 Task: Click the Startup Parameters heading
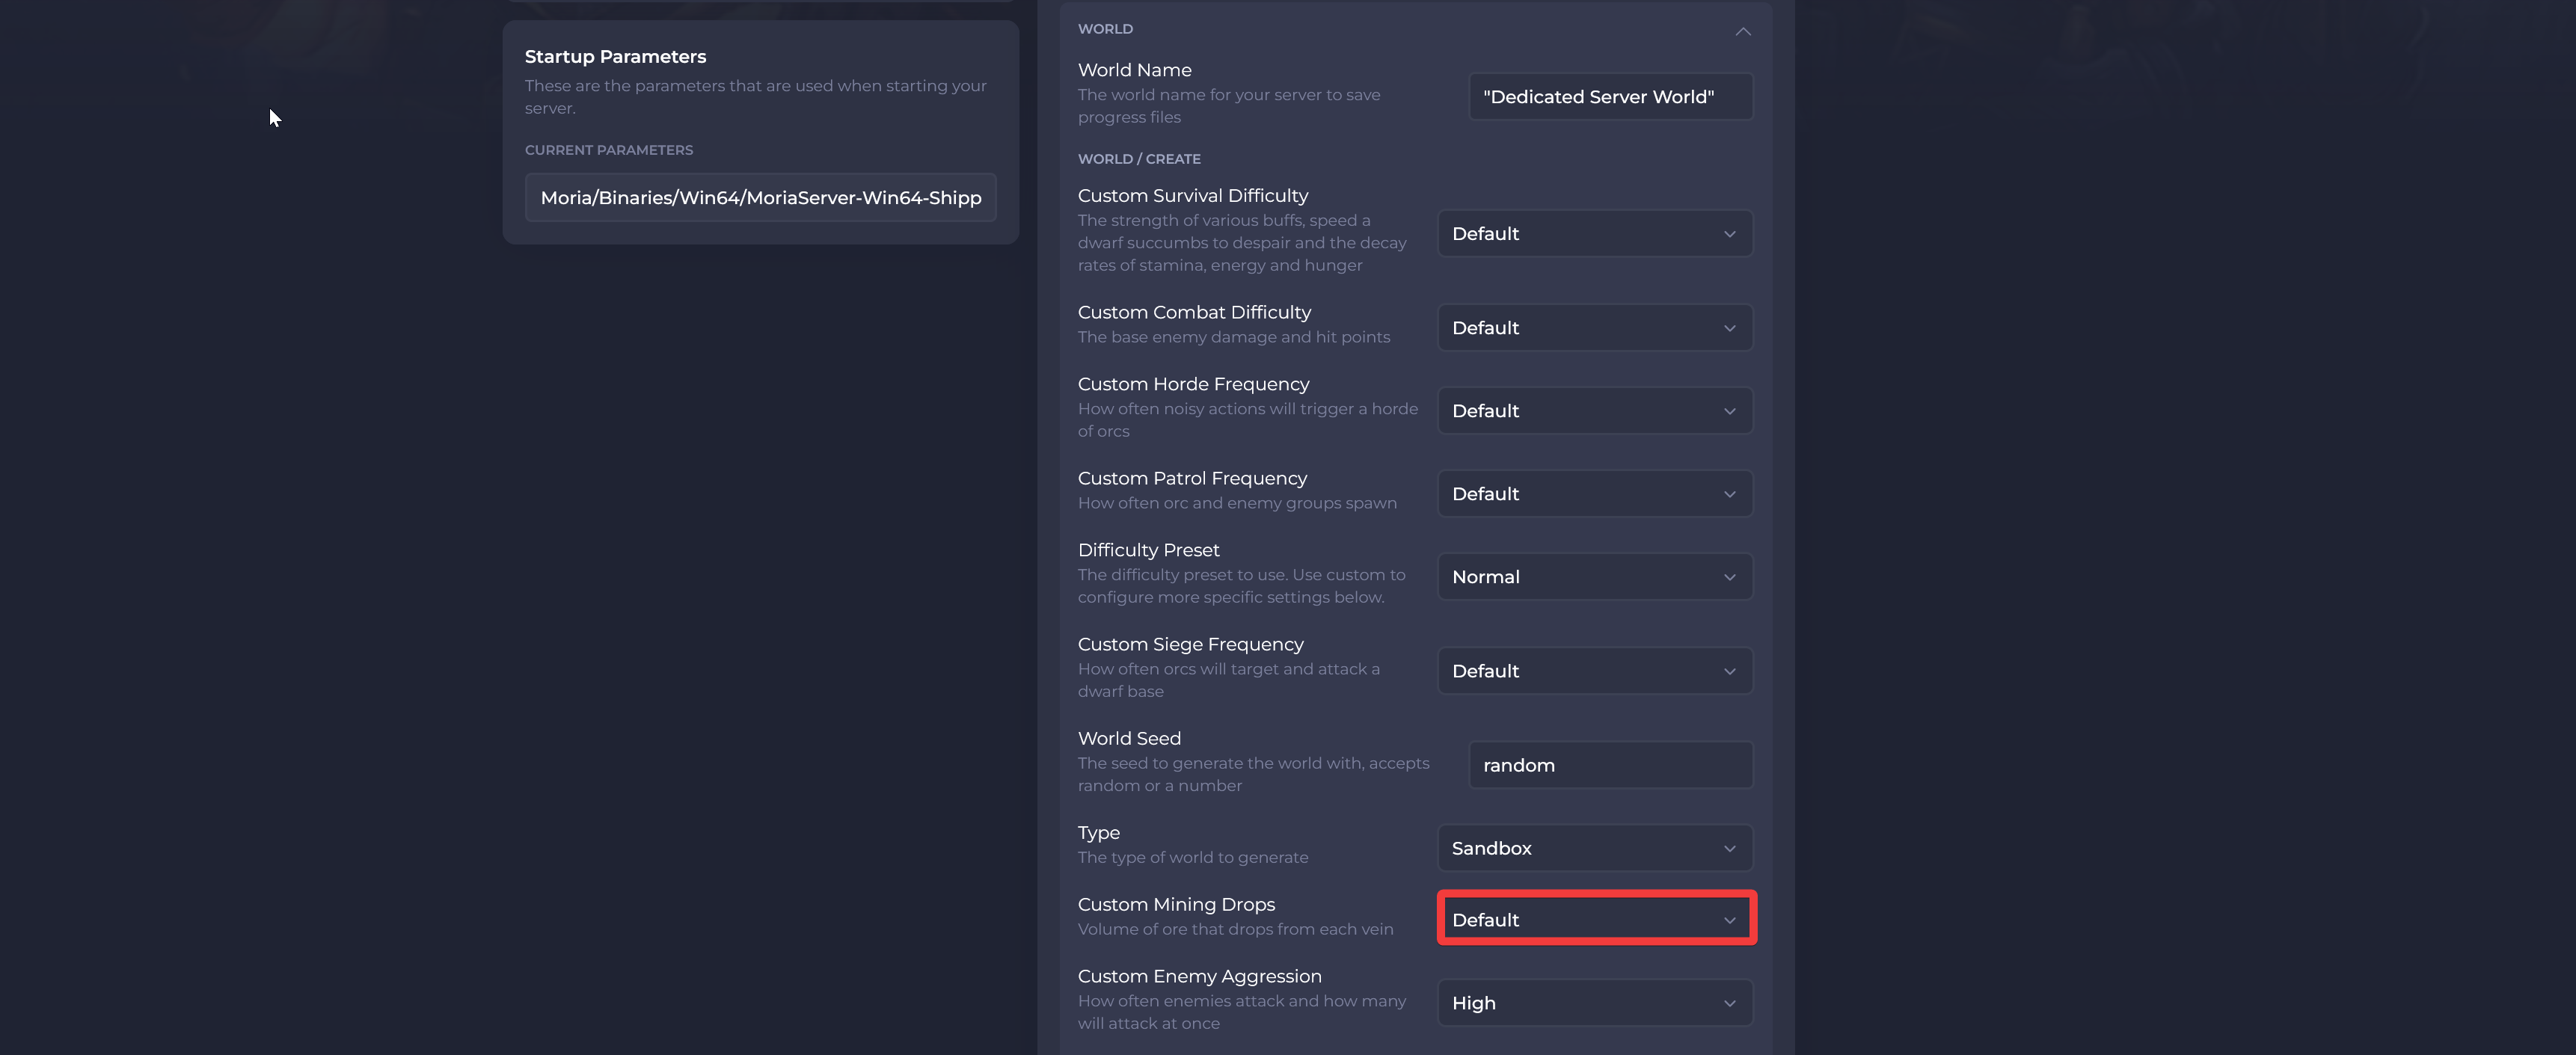coord(615,57)
